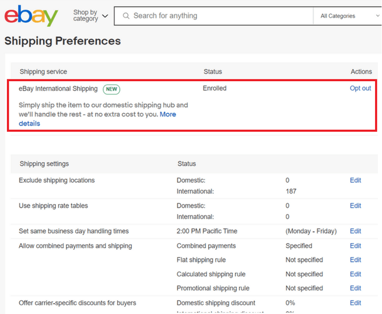Click Not specified beside Promotional shipping rule
The height and width of the screenshot is (314, 382).
point(304,288)
